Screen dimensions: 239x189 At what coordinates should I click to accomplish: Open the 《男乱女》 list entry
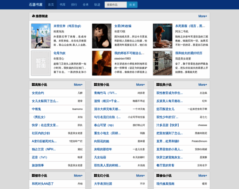point(39,117)
